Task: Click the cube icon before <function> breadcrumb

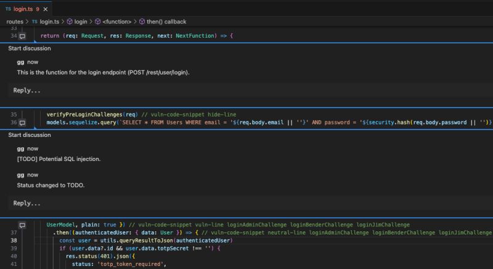Action: tap(98, 22)
